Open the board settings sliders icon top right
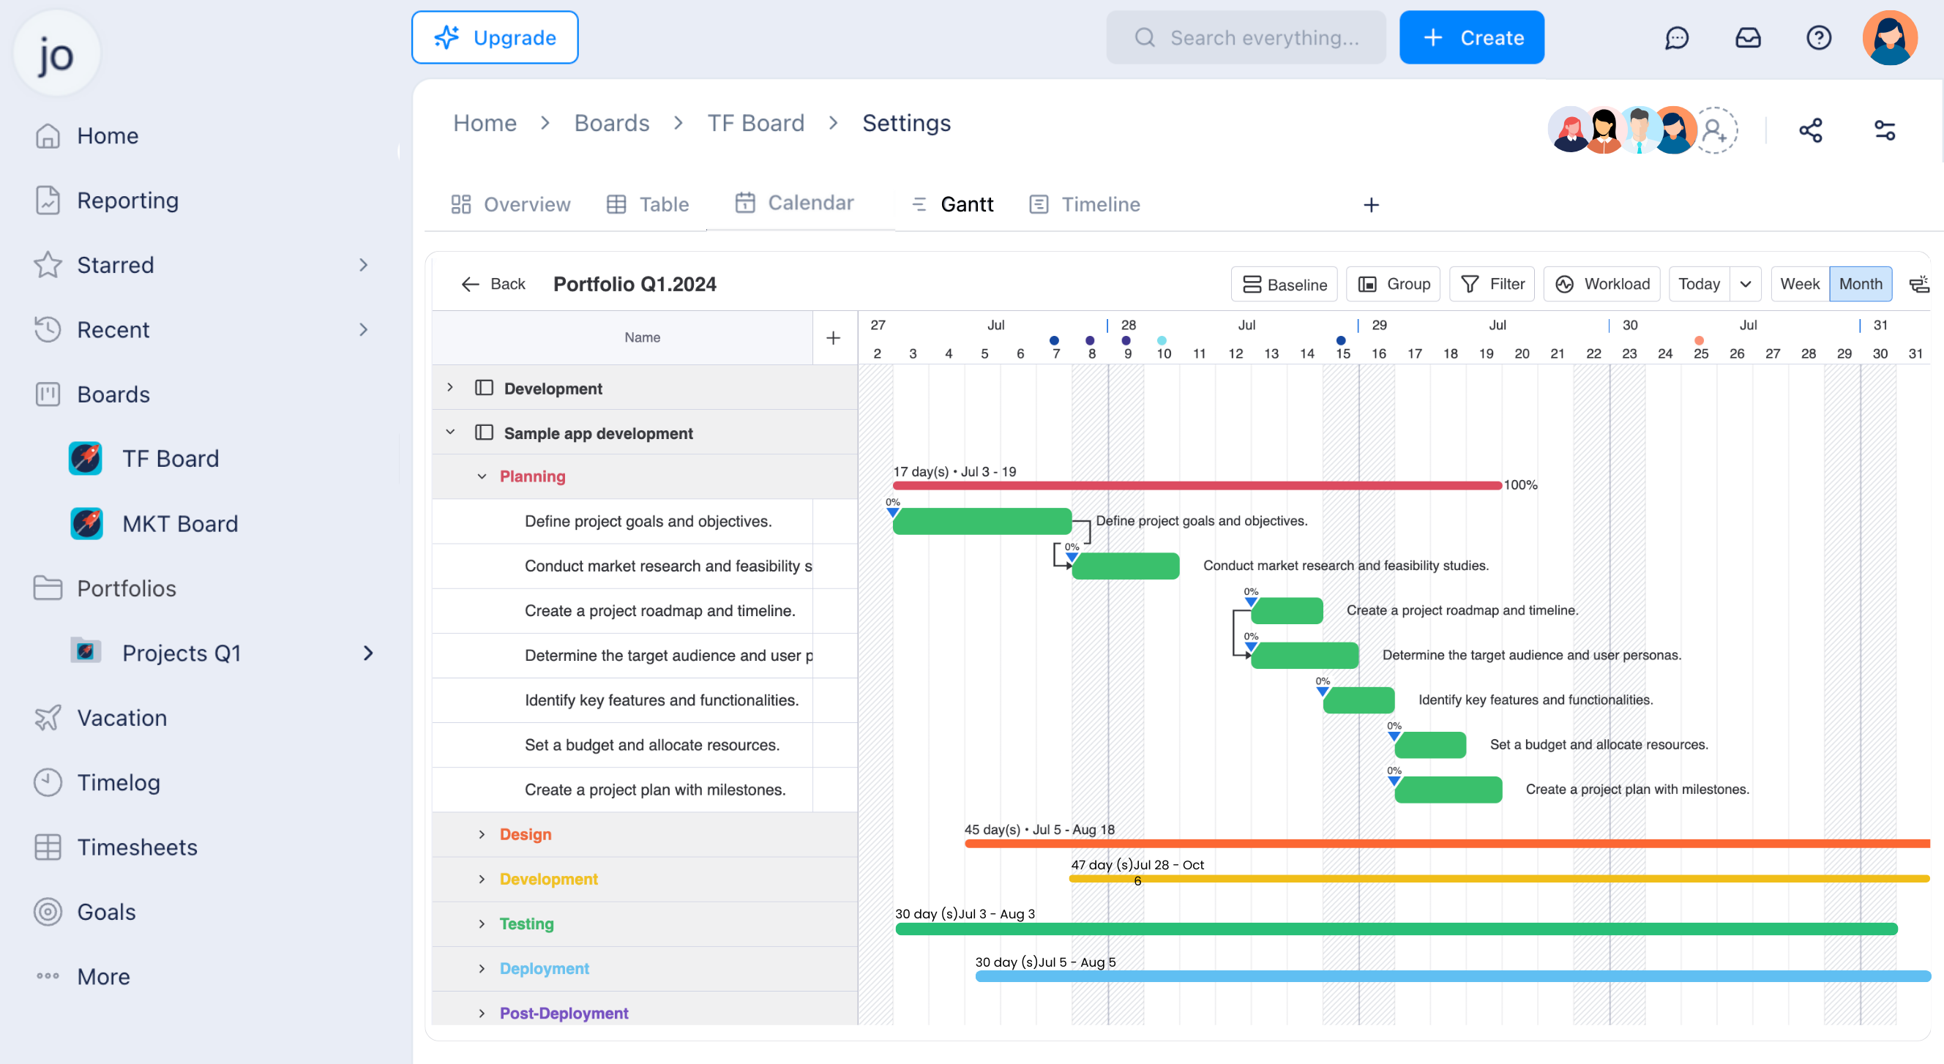 click(x=1885, y=130)
